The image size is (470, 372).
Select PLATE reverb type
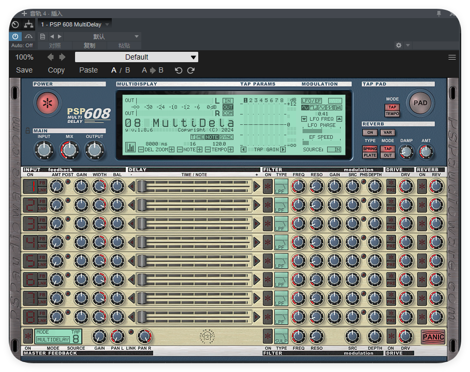coord(370,155)
